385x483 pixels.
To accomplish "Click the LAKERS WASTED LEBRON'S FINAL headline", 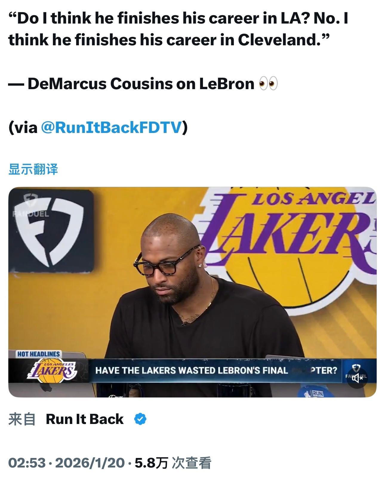I will tap(216, 371).
